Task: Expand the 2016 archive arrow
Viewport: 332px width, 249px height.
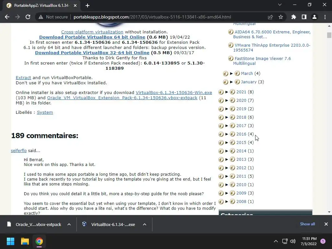Action: tap(227, 134)
